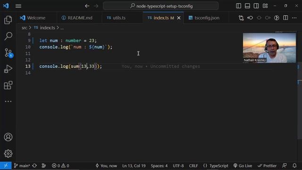
Task: Toggle the primary side bar layout button
Action: tap(238, 6)
